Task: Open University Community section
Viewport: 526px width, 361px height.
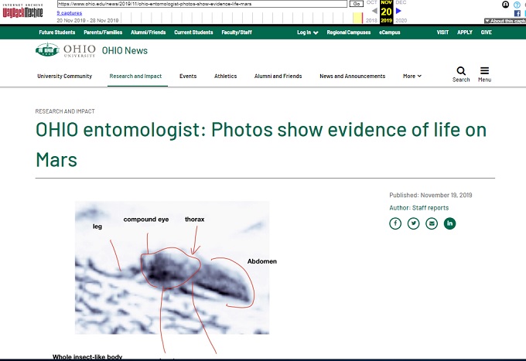Action: tap(65, 76)
